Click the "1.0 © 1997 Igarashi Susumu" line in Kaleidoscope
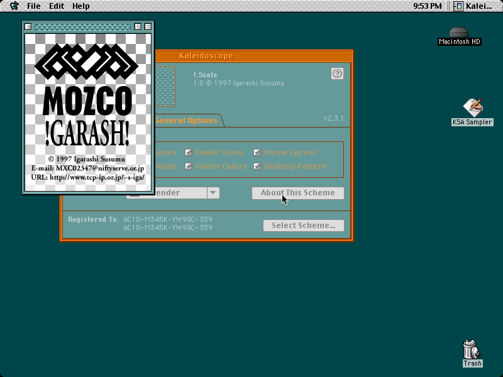 click(239, 84)
